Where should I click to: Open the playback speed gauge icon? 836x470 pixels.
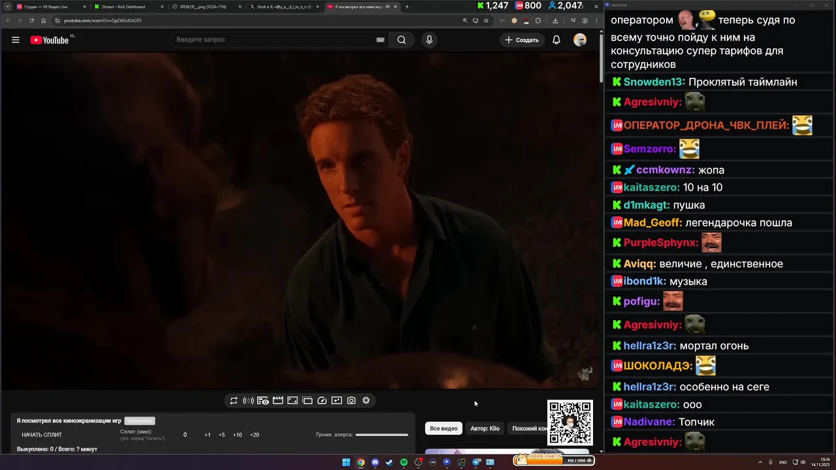point(322,401)
